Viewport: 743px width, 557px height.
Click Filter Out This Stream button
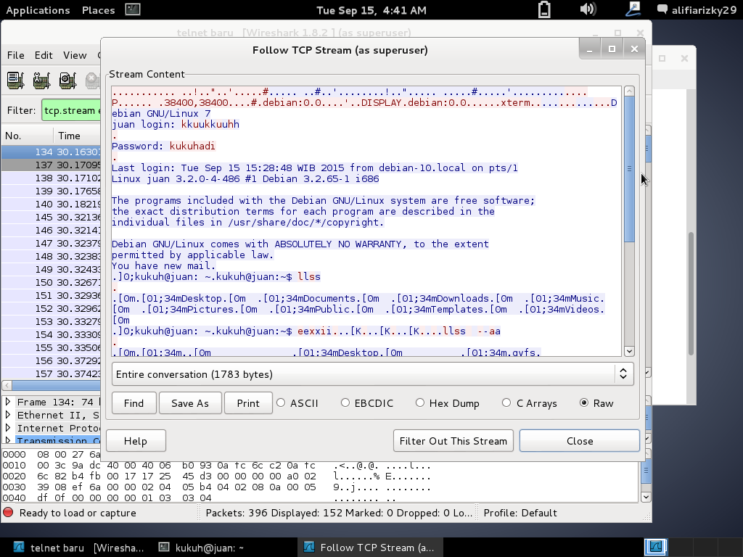(x=453, y=441)
